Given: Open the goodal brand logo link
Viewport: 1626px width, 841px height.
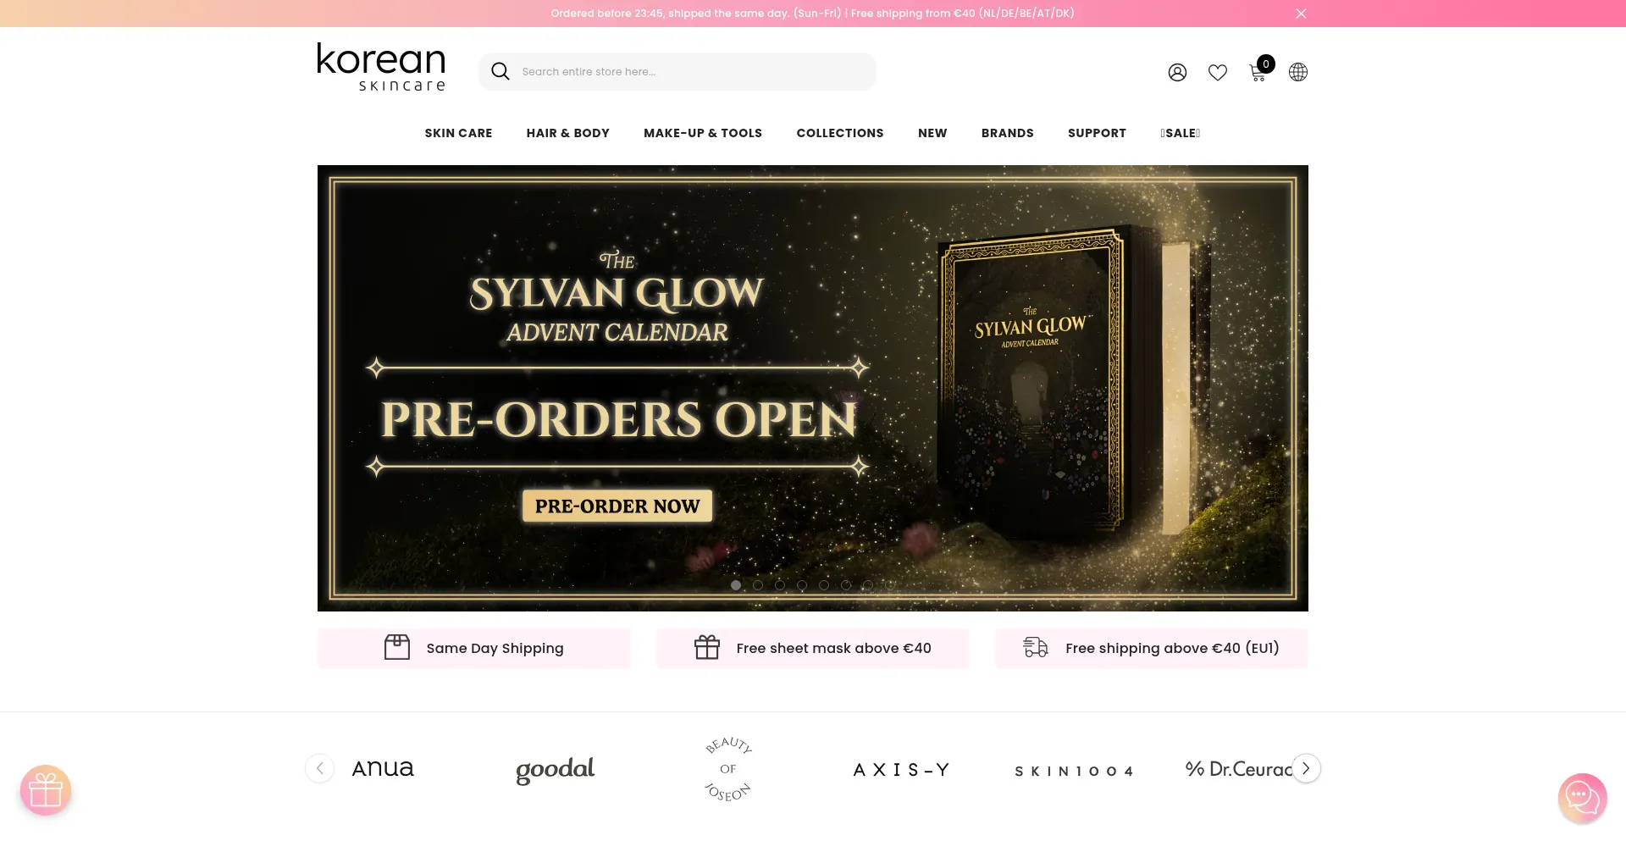Looking at the screenshot, I should tap(556, 770).
